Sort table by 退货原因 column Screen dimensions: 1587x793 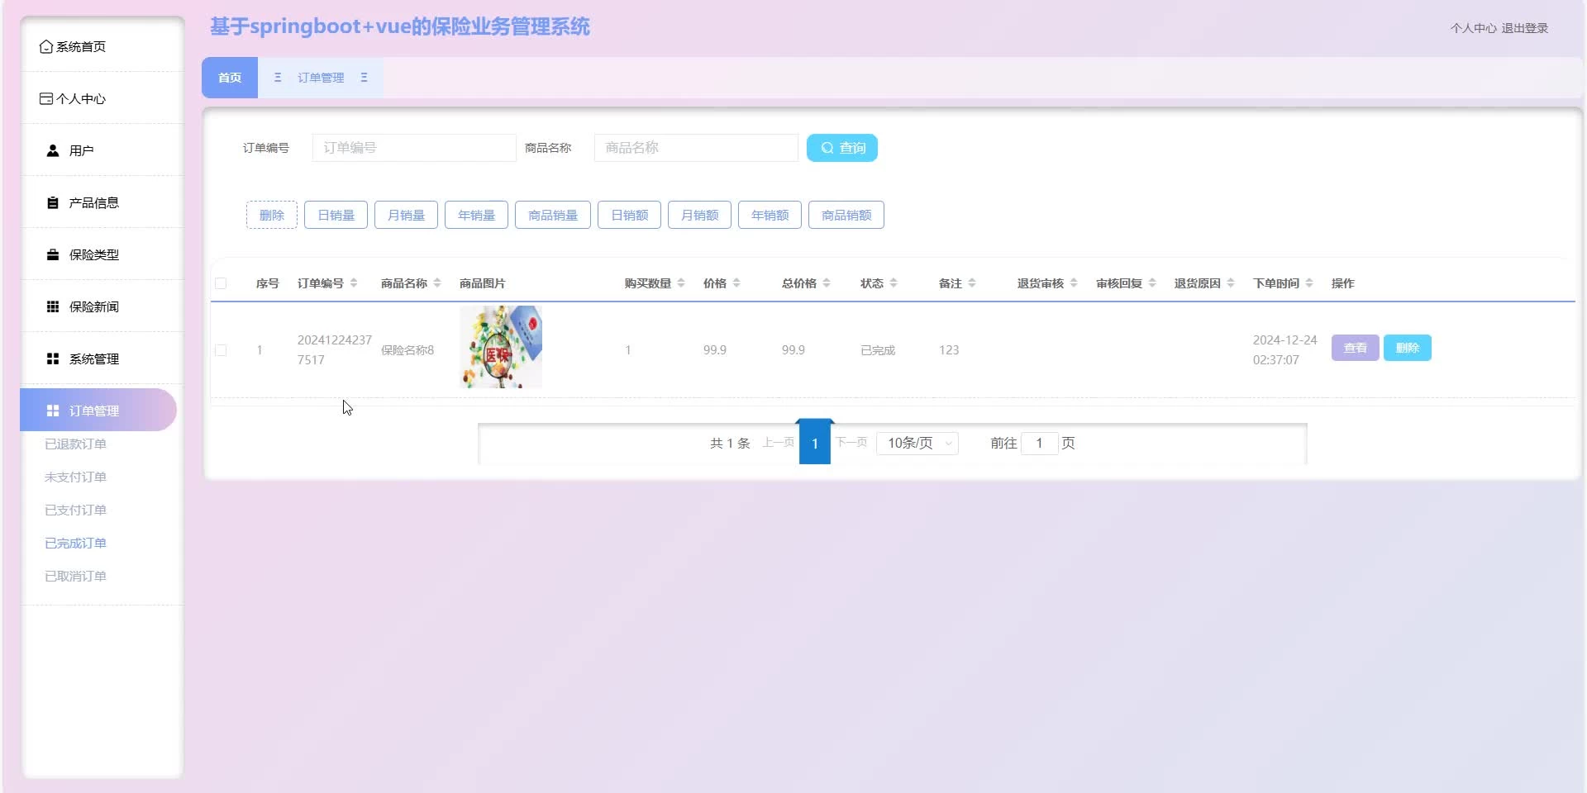(x=1231, y=283)
